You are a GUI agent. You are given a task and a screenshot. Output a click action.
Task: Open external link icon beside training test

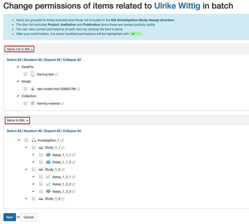point(56,75)
